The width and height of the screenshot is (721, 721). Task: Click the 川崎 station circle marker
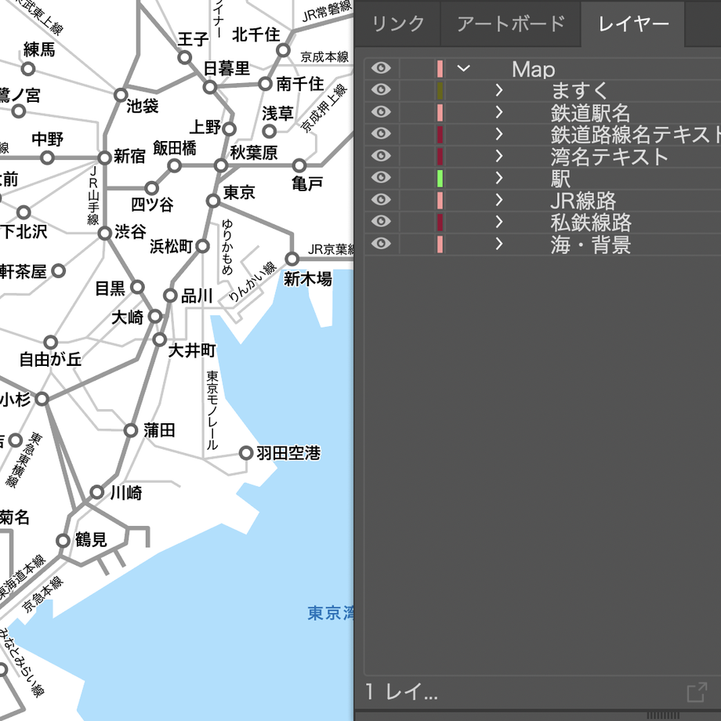coord(96,492)
